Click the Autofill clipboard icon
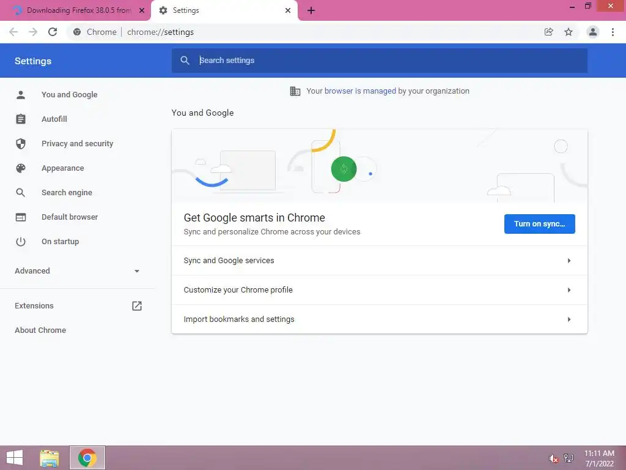Screen dimensions: 626x470 [x=21, y=119]
